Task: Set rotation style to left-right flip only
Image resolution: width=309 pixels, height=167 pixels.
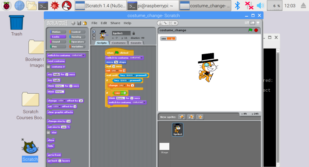Action: click(x=94, y=35)
